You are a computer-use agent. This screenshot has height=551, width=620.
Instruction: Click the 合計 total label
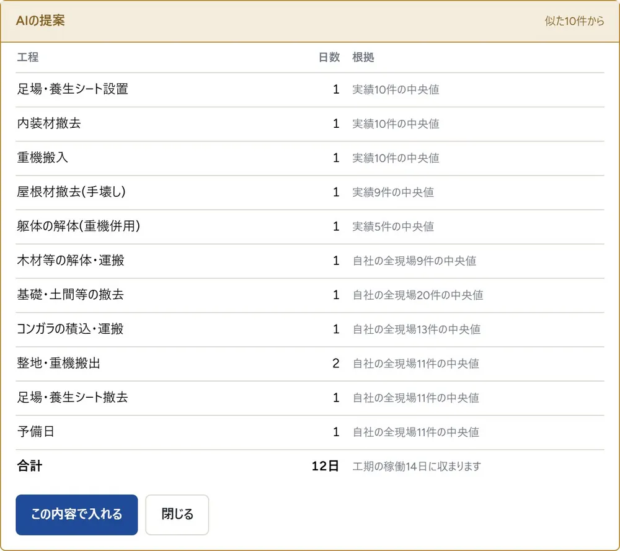coord(30,466)
